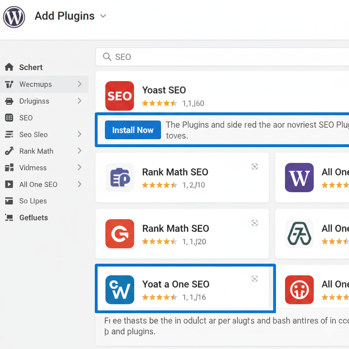Open So Llpes sidebar item
The image size is (349, 349).
click(33, 201)
